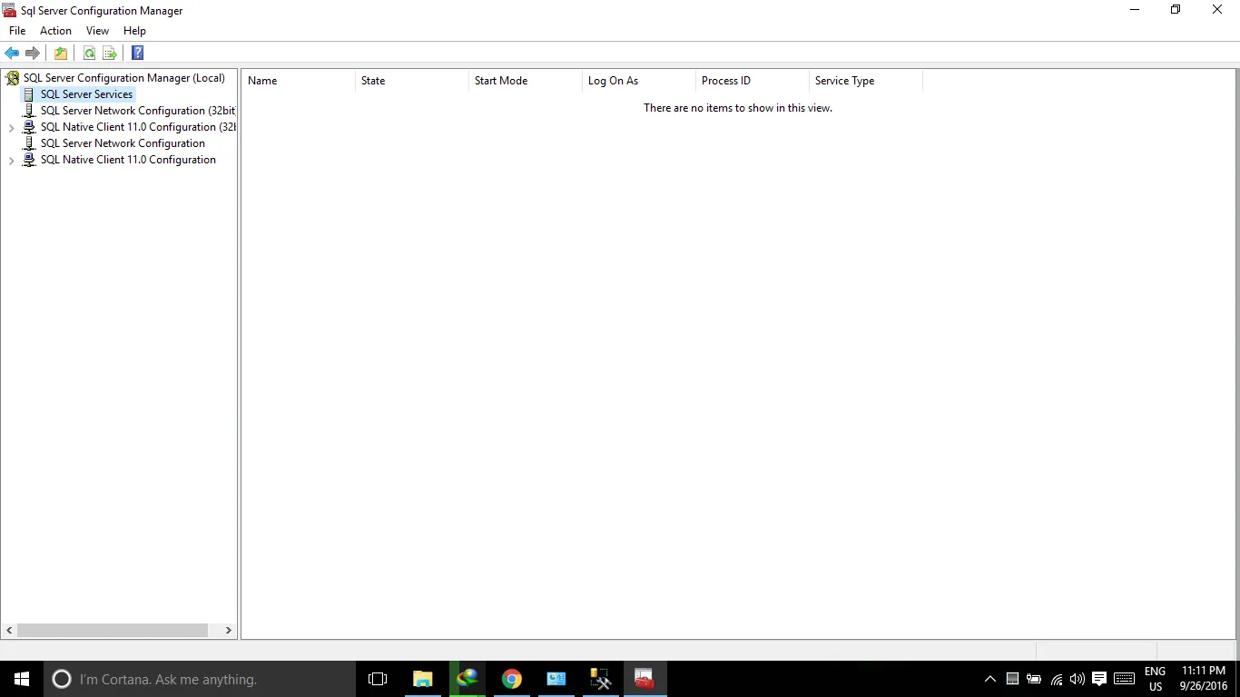Sort by the Start Mode column header
The image size is (1240, 697).
526,81
